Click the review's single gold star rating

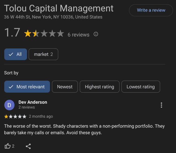pyautogui.click(x=6, y=116)
